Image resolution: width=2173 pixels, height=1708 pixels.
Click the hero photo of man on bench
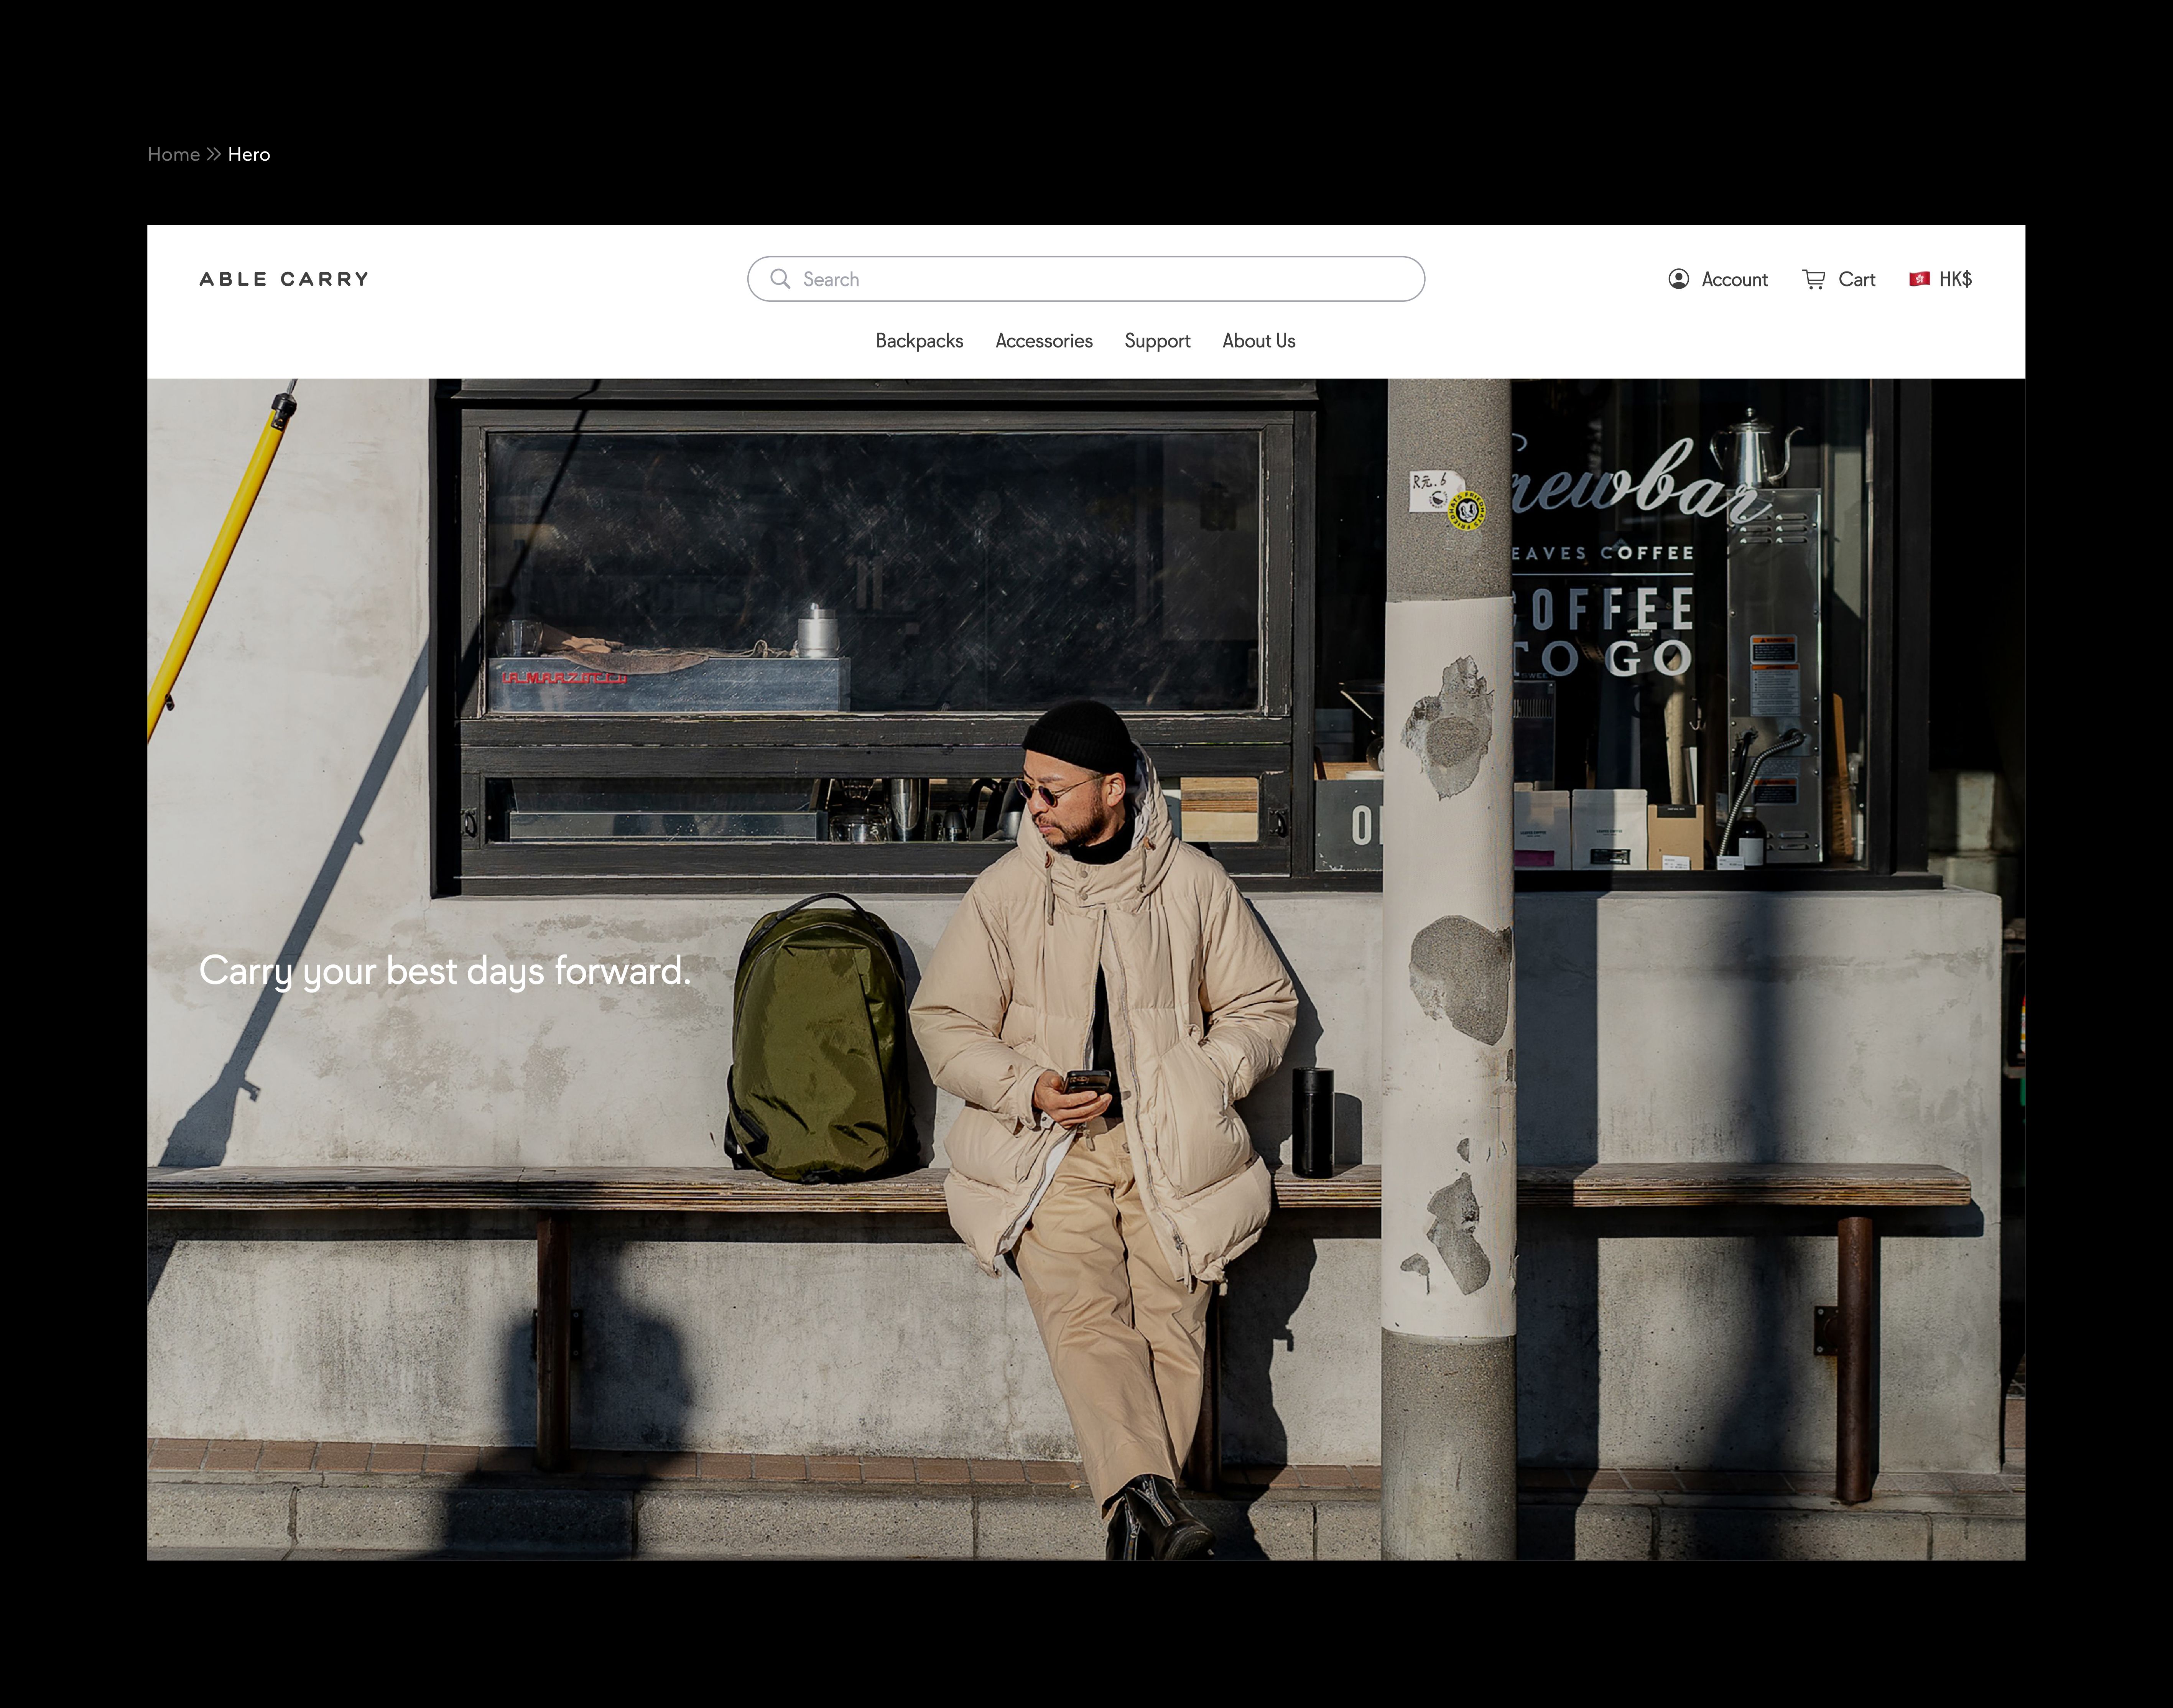[x=1086, y=969]
